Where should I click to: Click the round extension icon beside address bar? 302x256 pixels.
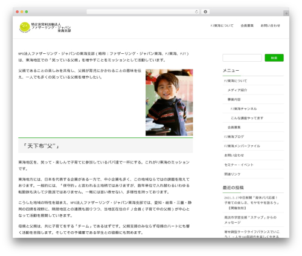pos(205,11)
